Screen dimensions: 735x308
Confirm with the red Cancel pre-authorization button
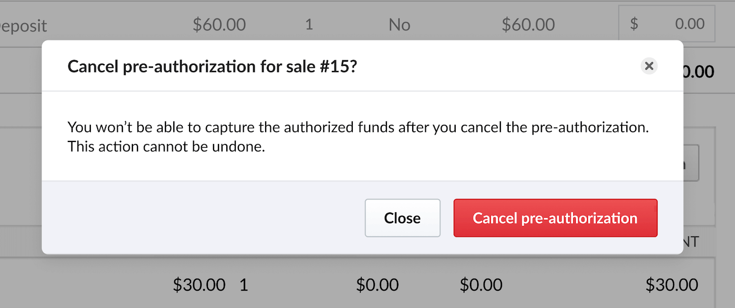point(555,218)
